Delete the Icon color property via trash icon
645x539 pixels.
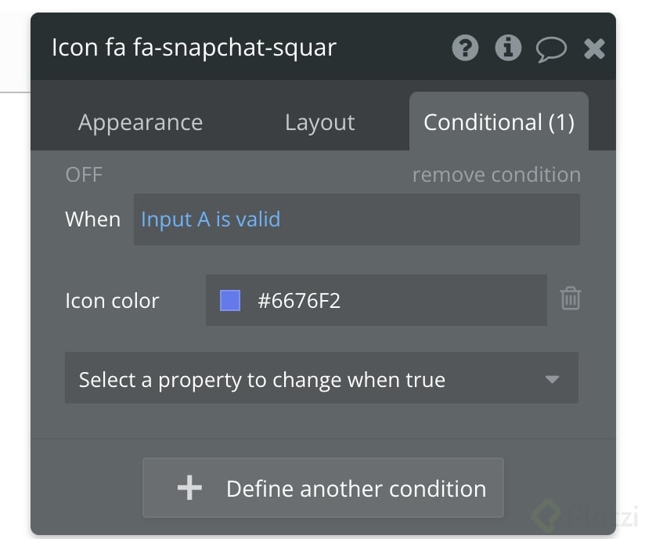pos(571,298)
